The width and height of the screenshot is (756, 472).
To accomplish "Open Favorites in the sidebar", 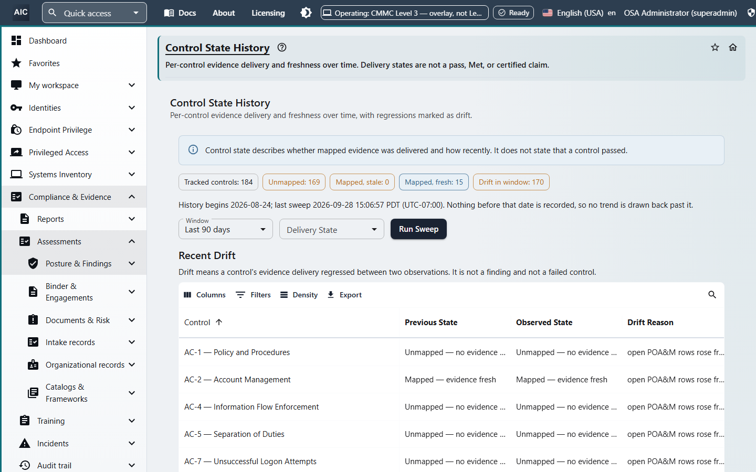I will coord(73,63).
